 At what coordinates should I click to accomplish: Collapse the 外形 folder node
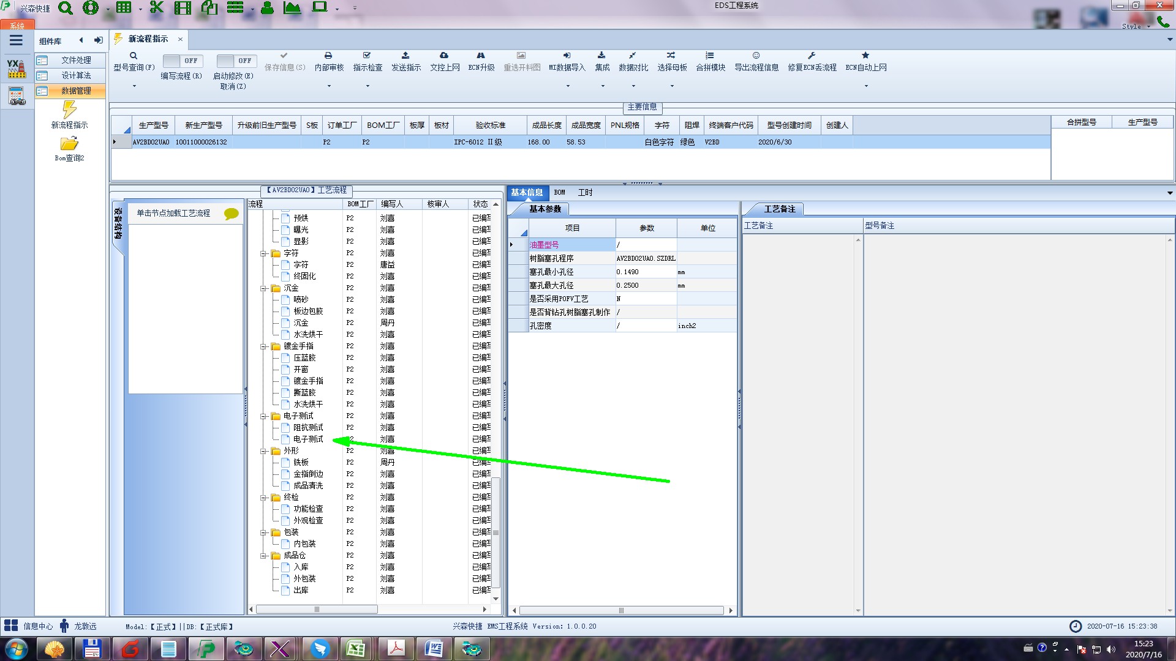(263, 450)
